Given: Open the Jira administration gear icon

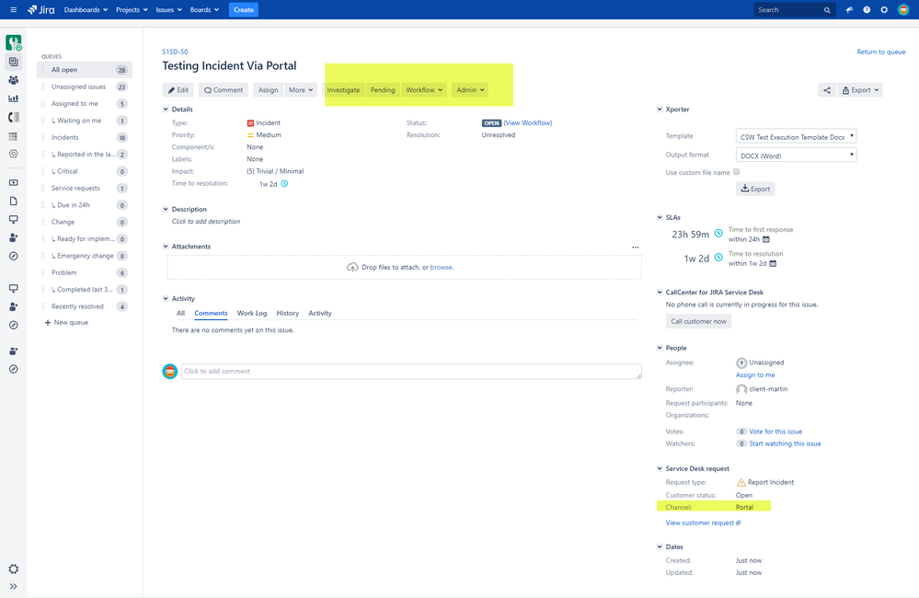Looking at the screenshot, I should [884, 10].
